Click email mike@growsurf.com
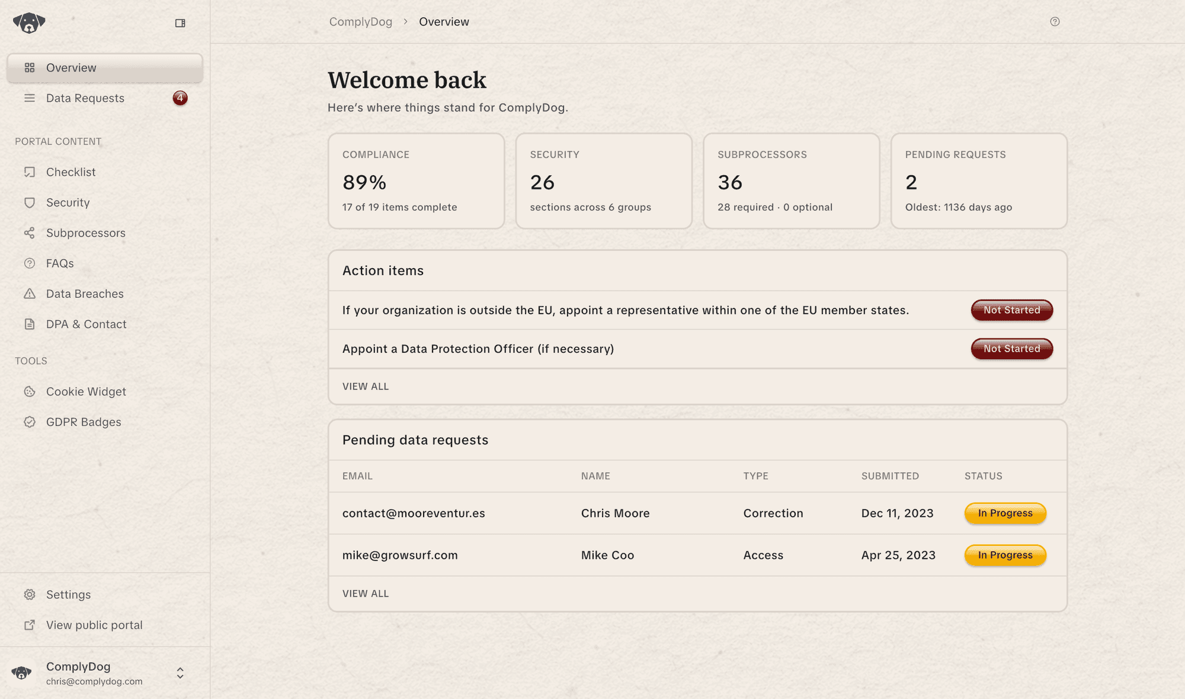The width and height of the screenshot is (1185, 699). [400, 555]
